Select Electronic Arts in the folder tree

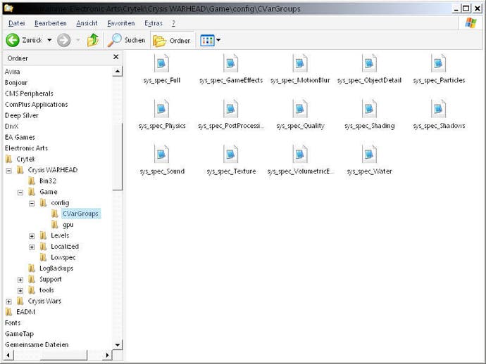(26, 148)
